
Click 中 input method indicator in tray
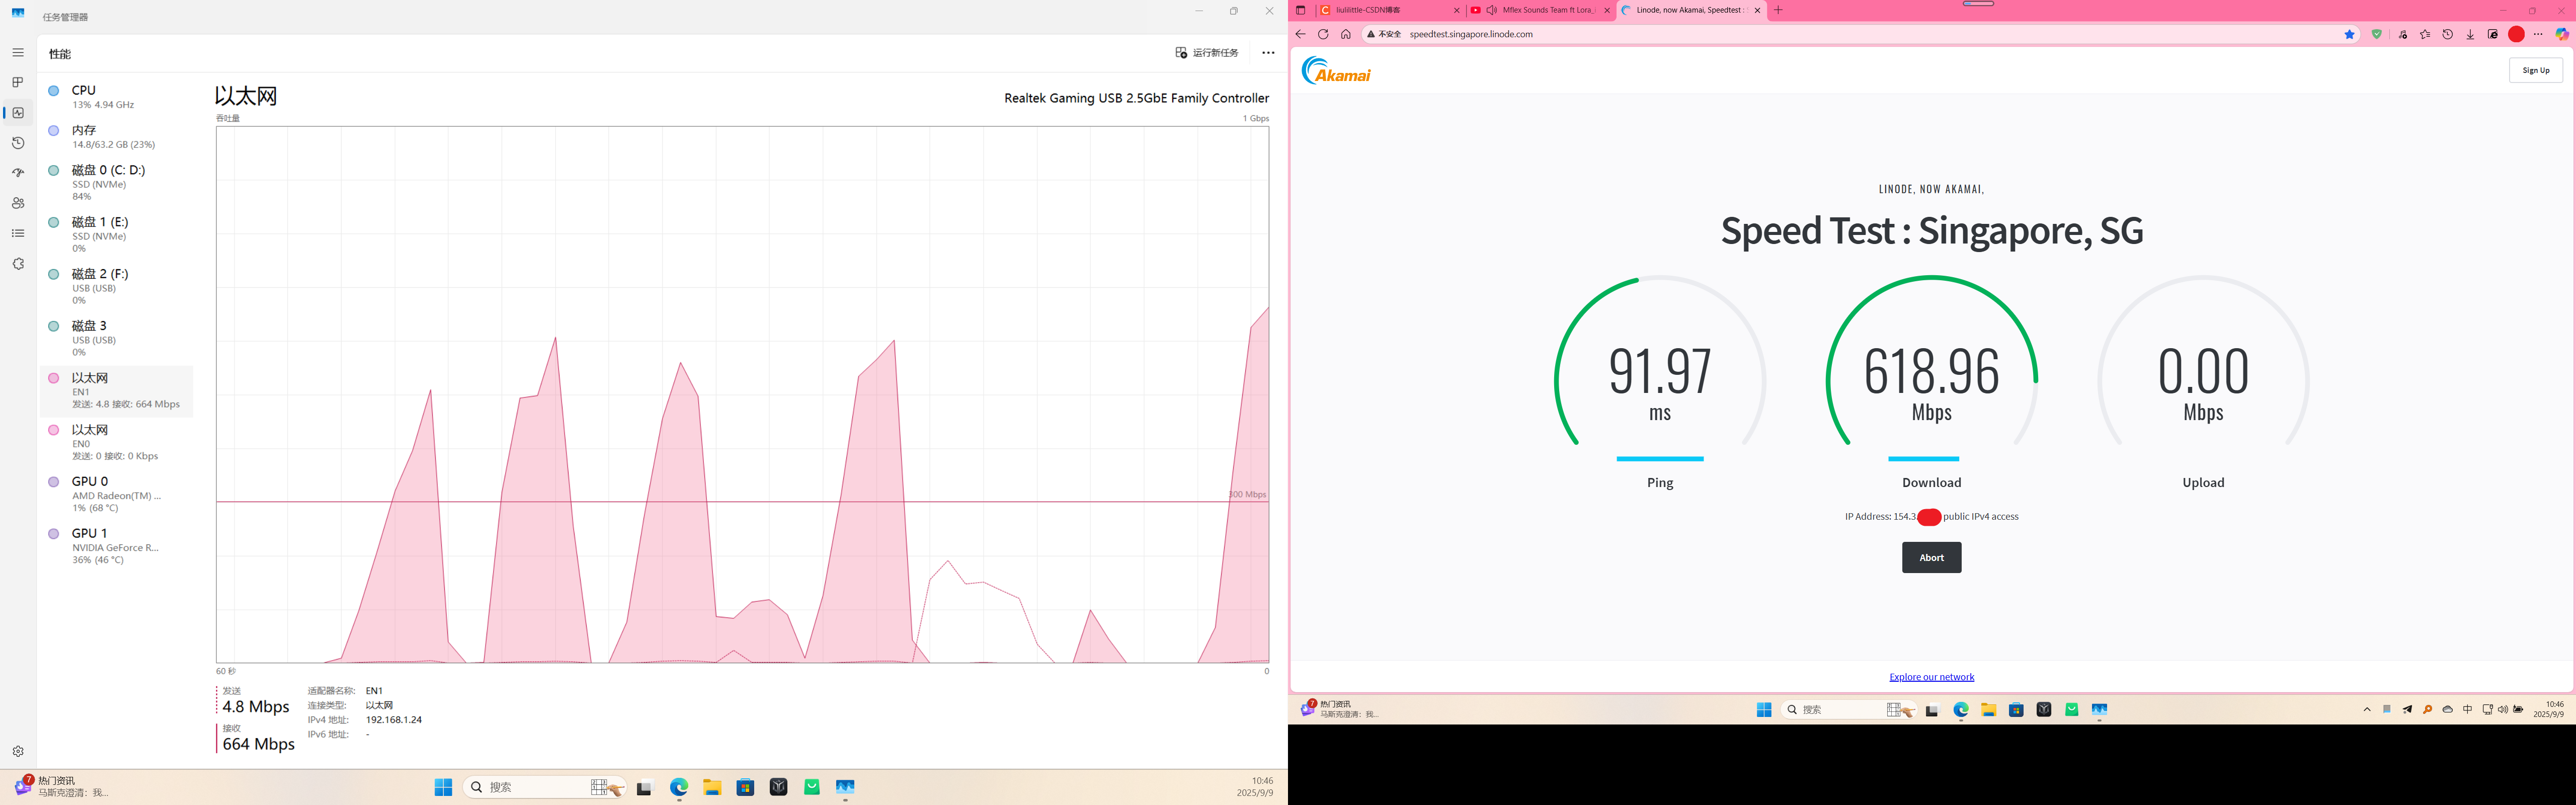[2468, 709]
